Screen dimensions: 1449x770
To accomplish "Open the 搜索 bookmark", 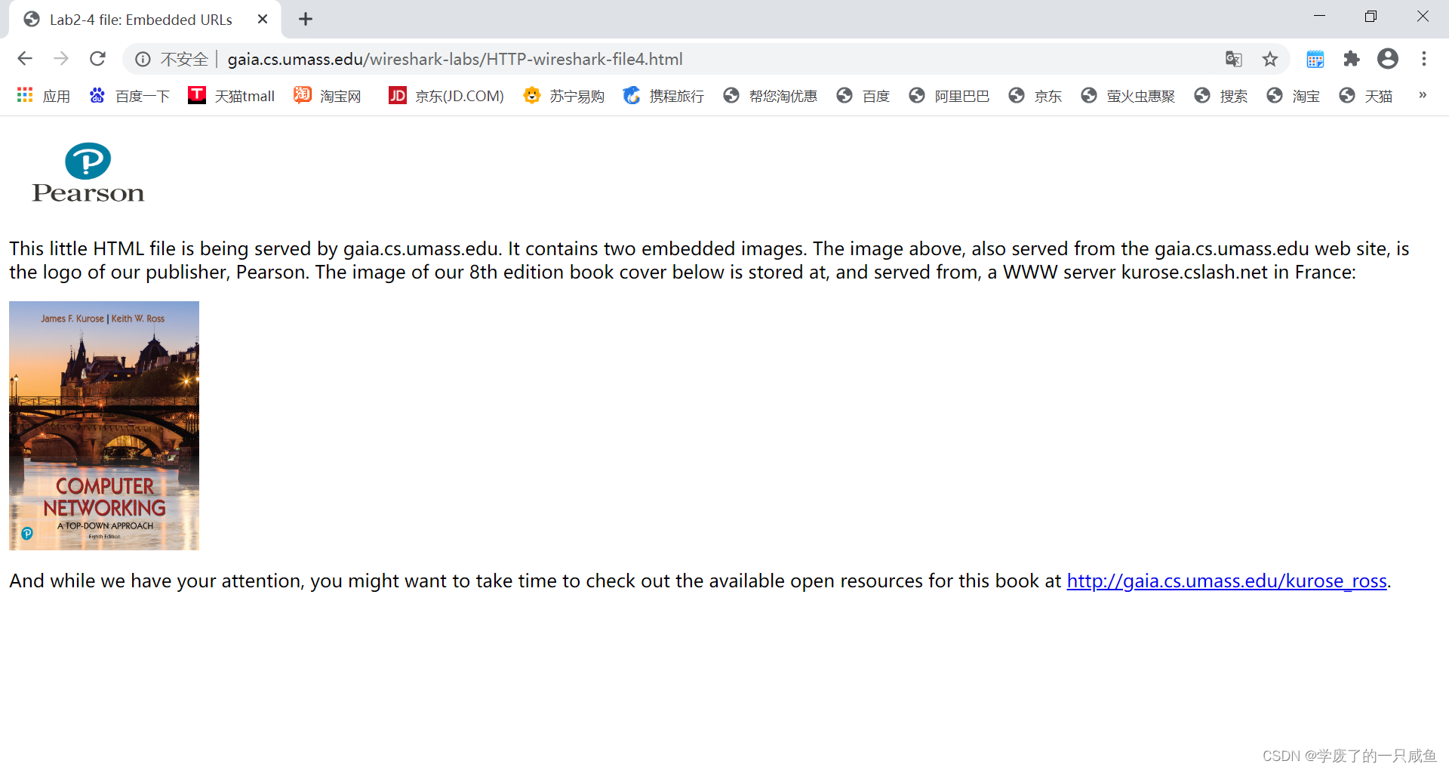I will pyautogui.click(x=1221, y=96).
